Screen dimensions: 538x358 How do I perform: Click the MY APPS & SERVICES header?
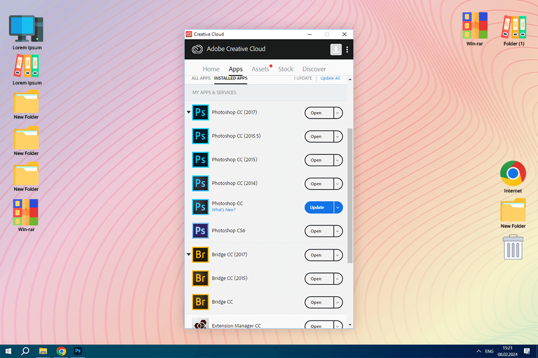click(x=214, y=92)
